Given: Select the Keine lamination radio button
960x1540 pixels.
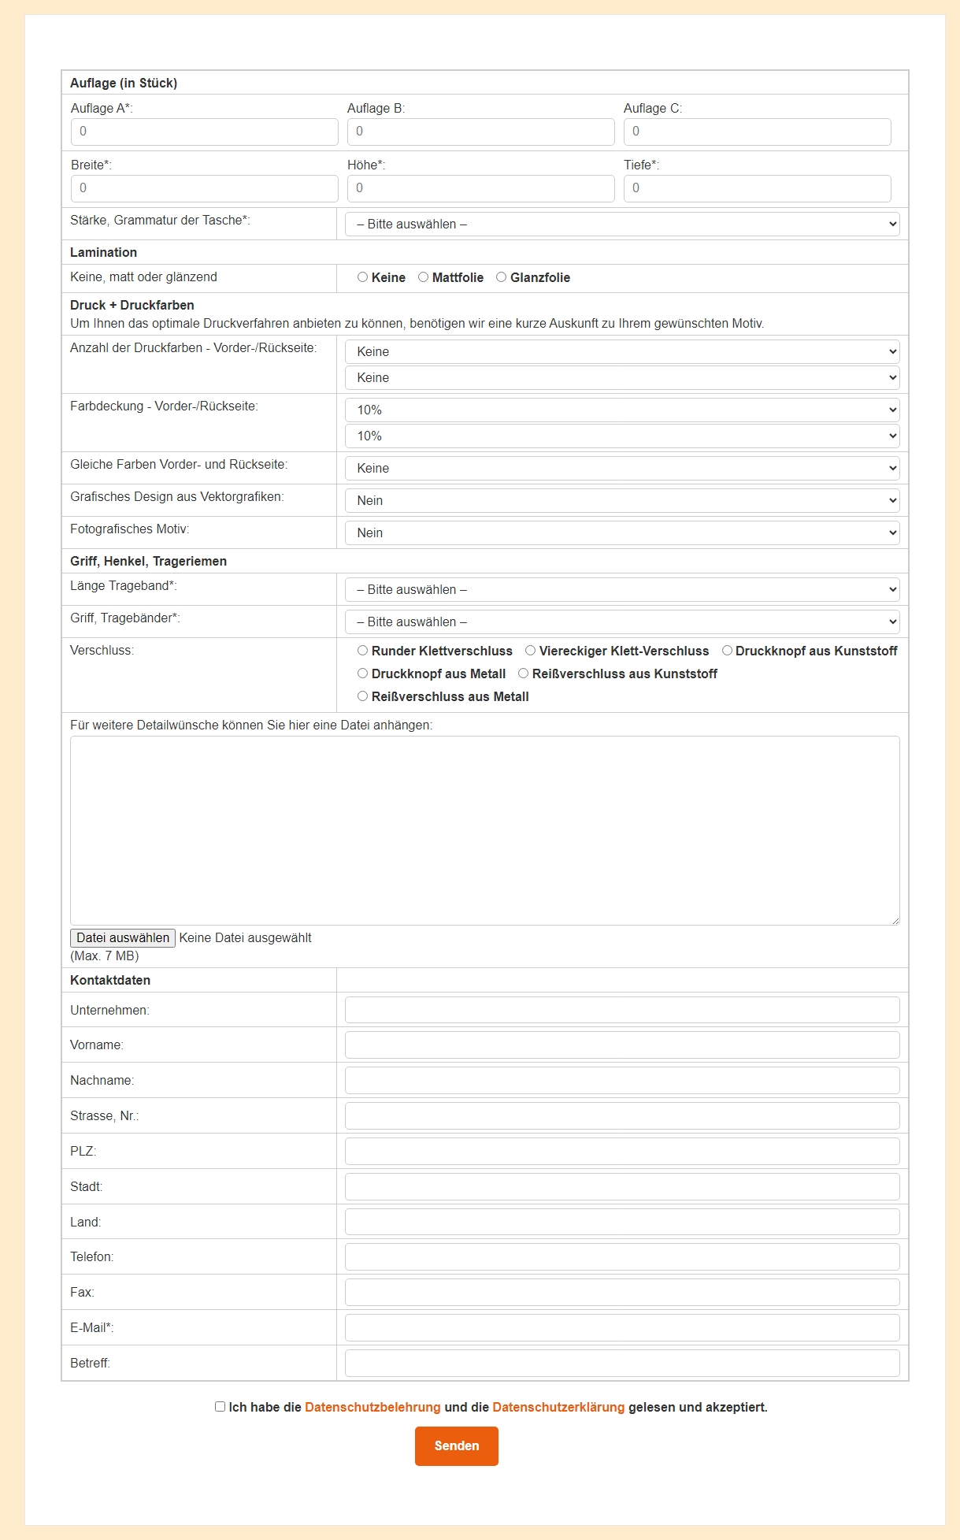Looking at the screenshot, I should tap(362, 277).
